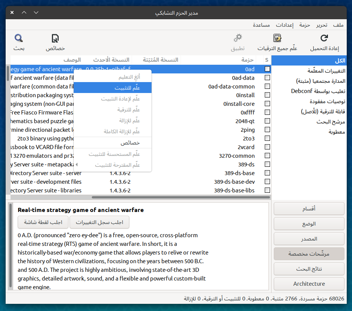This screenshot has width=352, height=311.
Task: Click Get Changelog (اجلب سجل التغييرات) button
Action: tap(99, 222)
